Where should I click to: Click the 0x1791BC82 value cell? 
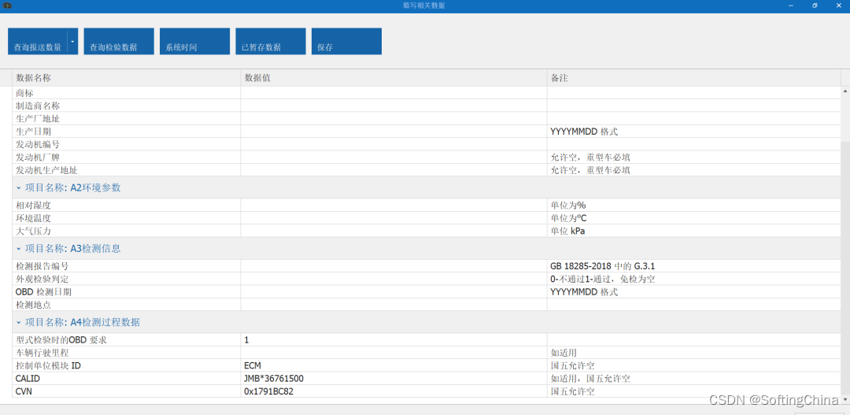[394, 391]
